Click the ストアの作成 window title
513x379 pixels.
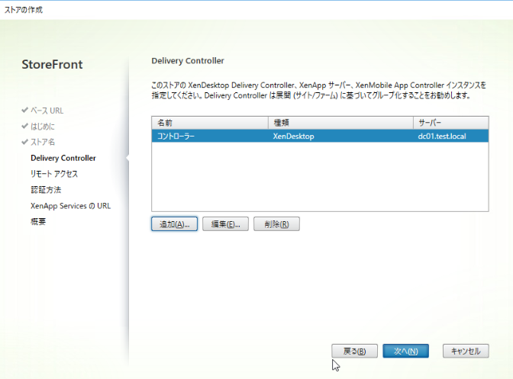tap(23, 9)
